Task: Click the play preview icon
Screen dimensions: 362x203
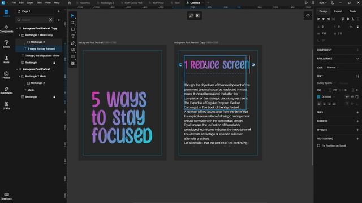Action: (x=307, y=3)
